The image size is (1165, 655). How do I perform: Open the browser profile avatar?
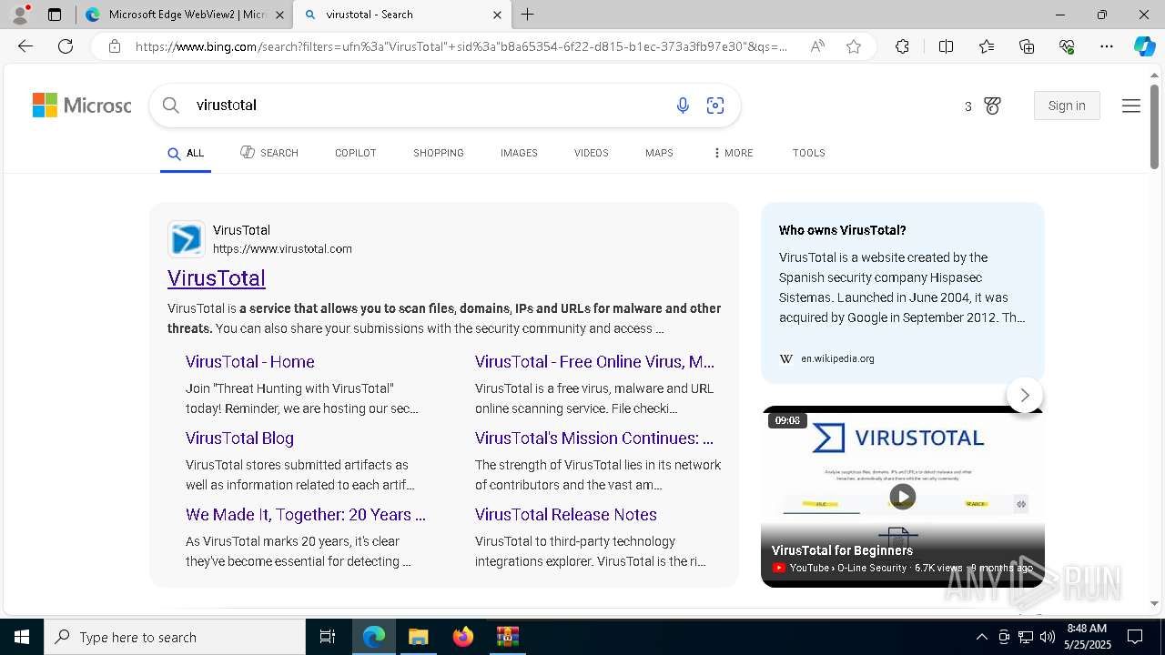tap(20, 15)
